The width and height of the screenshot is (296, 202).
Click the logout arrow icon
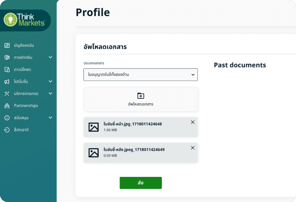point(7,130)
